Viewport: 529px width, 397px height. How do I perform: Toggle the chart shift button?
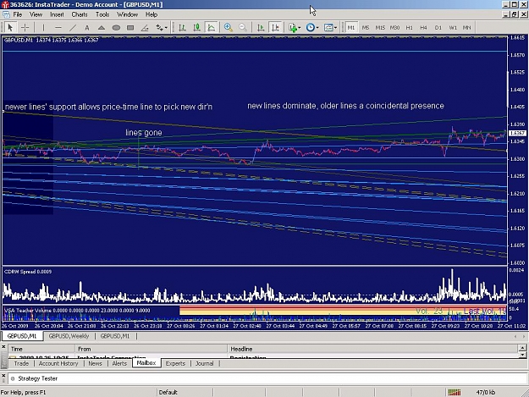(x=275, y=28)
